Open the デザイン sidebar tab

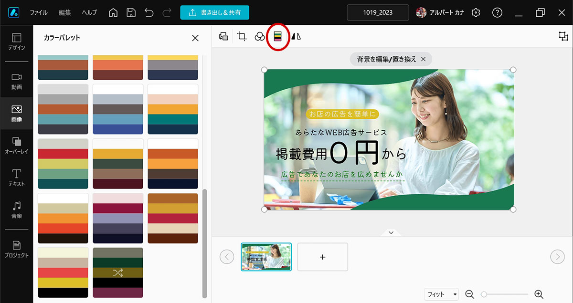(17, 42)
